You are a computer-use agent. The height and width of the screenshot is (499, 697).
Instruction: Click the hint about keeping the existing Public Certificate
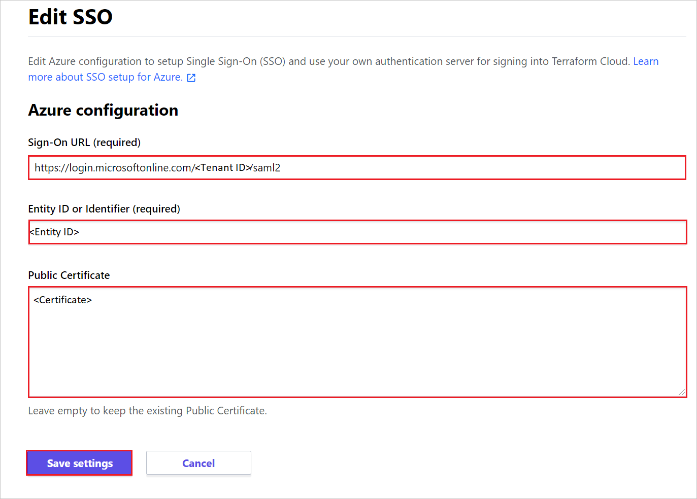click(147, 411)
